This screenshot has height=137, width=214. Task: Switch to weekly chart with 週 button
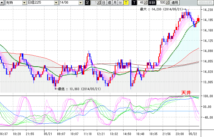[109, 3]
